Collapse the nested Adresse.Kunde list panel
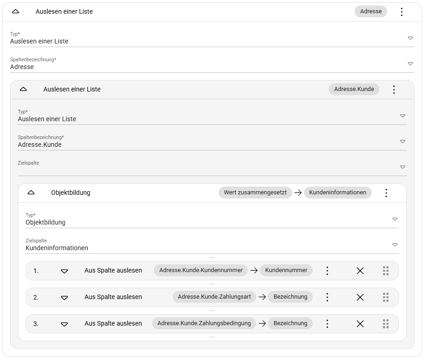 click(x=23, y=89)
